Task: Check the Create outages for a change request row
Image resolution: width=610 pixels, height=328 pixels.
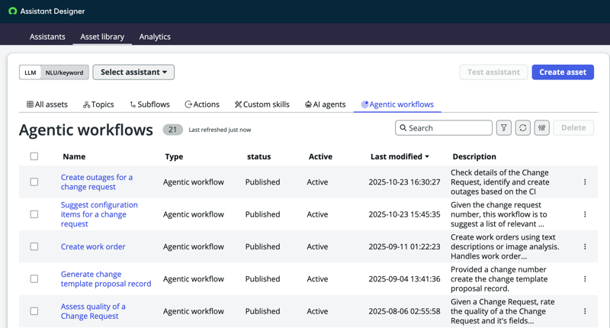Action: click(x=34, y=182)
